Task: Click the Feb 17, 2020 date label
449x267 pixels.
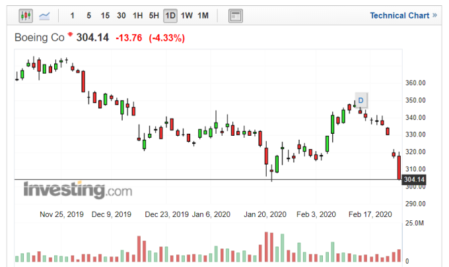Action: (370, 214)
